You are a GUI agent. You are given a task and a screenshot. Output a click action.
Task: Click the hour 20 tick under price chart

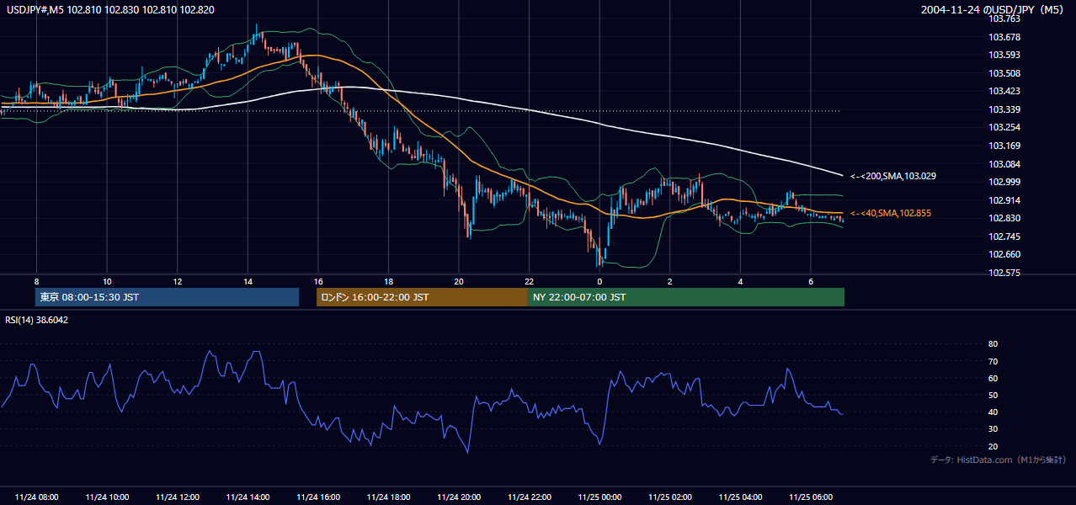tap(459, 281)
